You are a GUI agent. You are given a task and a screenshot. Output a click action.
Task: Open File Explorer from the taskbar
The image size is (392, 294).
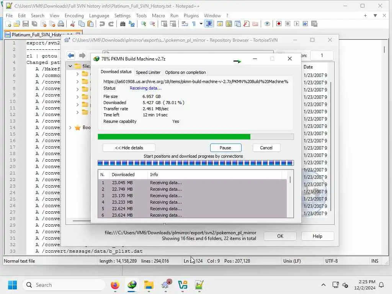(149, 285)
